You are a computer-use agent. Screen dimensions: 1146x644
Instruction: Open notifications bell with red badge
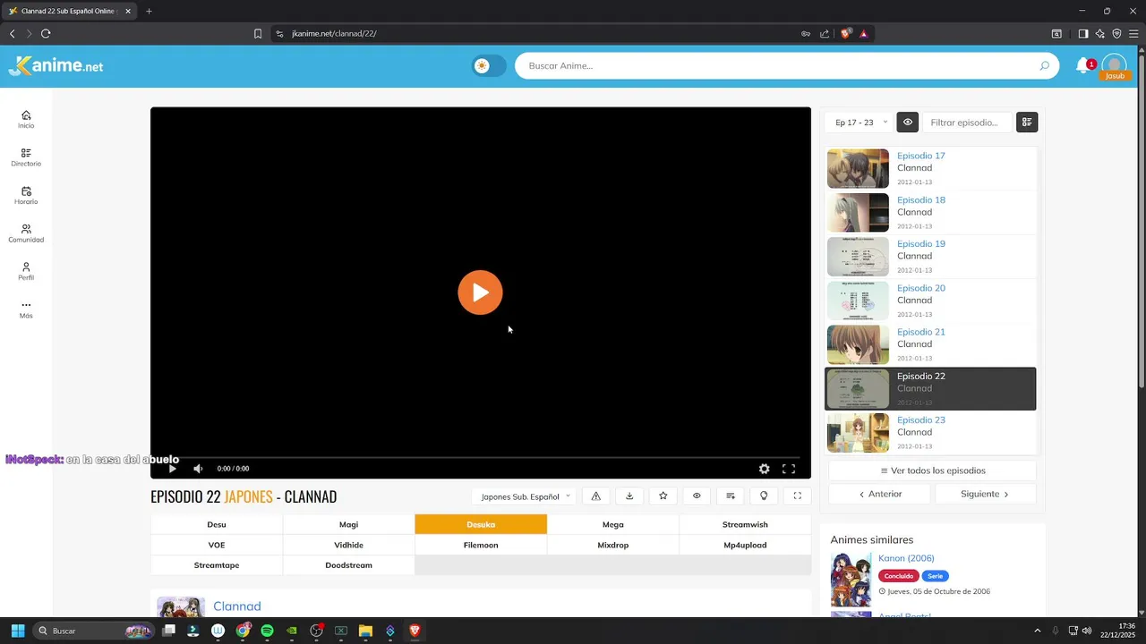1084,65
